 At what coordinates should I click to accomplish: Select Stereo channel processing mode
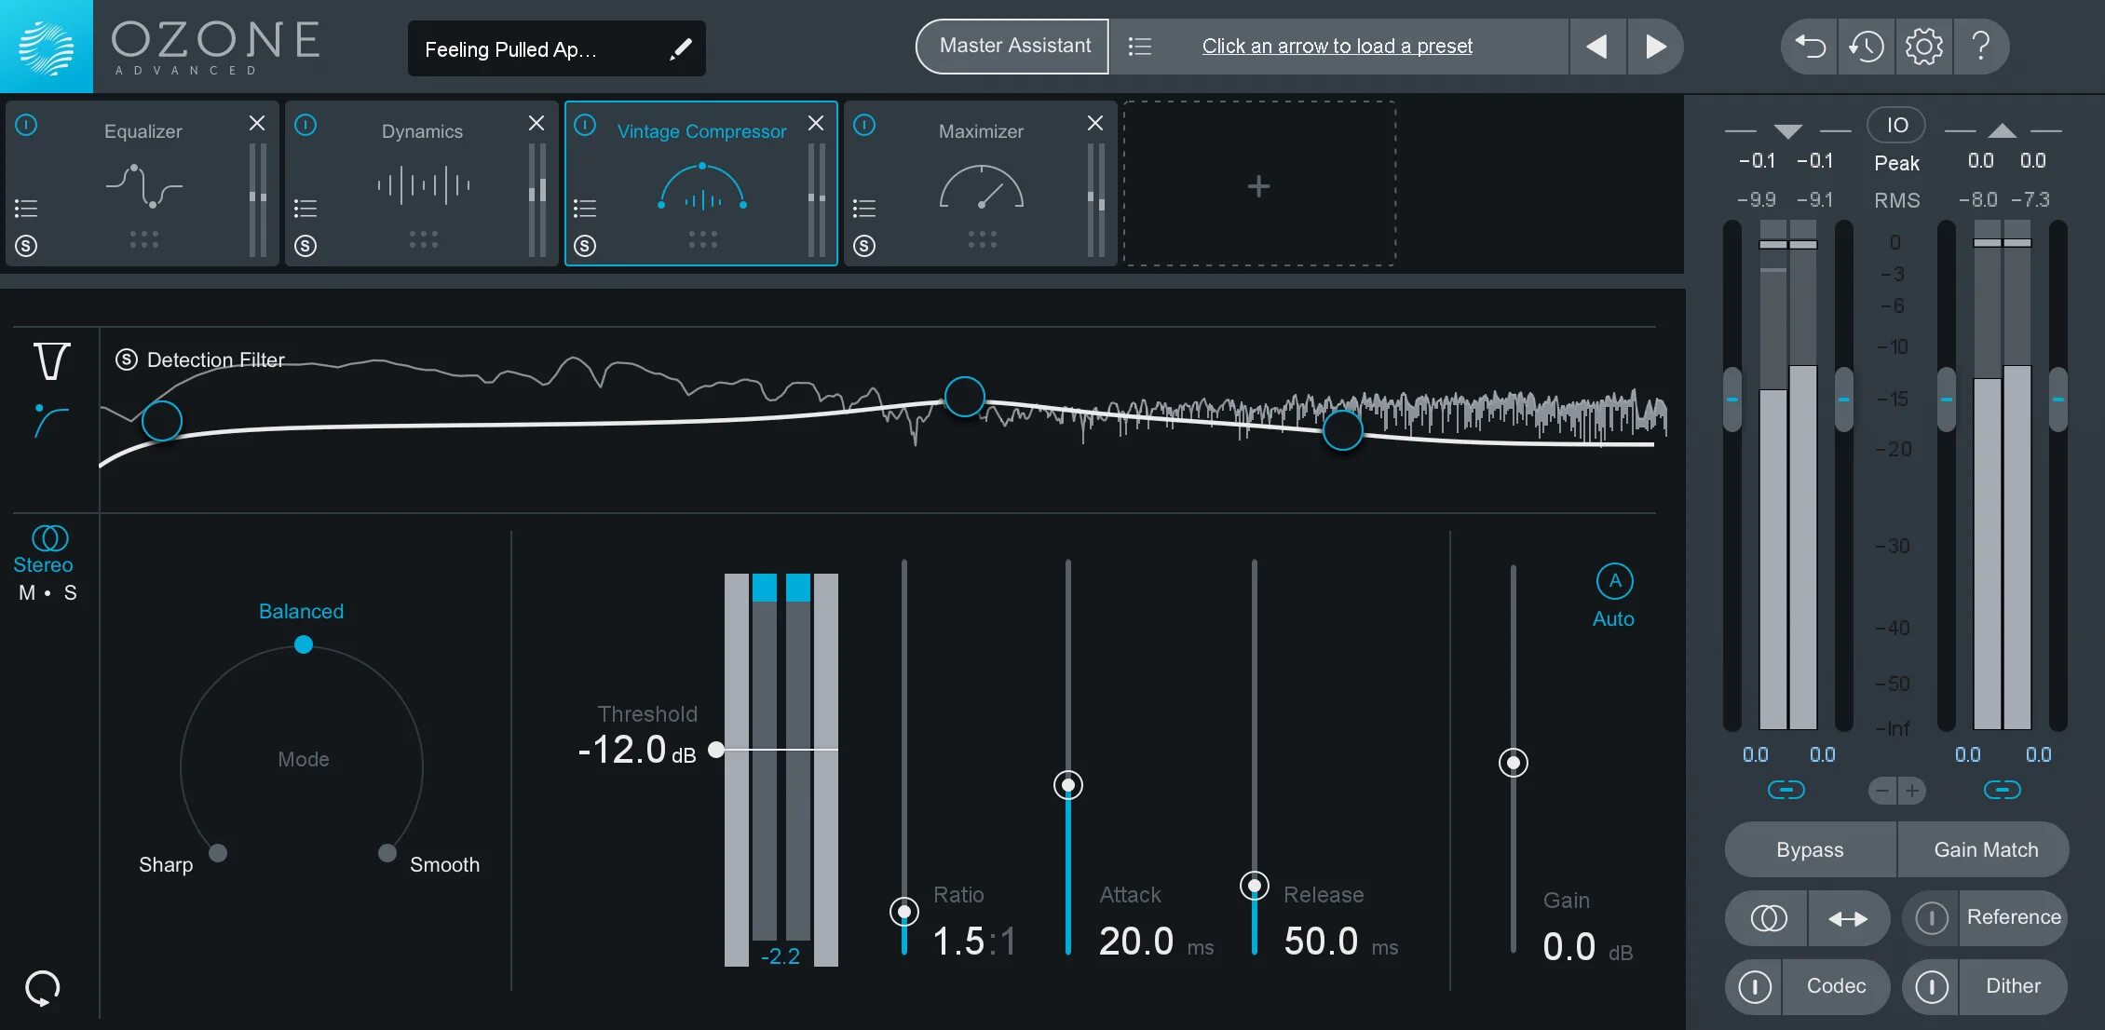pyautogui.click(x=43, y=549)
